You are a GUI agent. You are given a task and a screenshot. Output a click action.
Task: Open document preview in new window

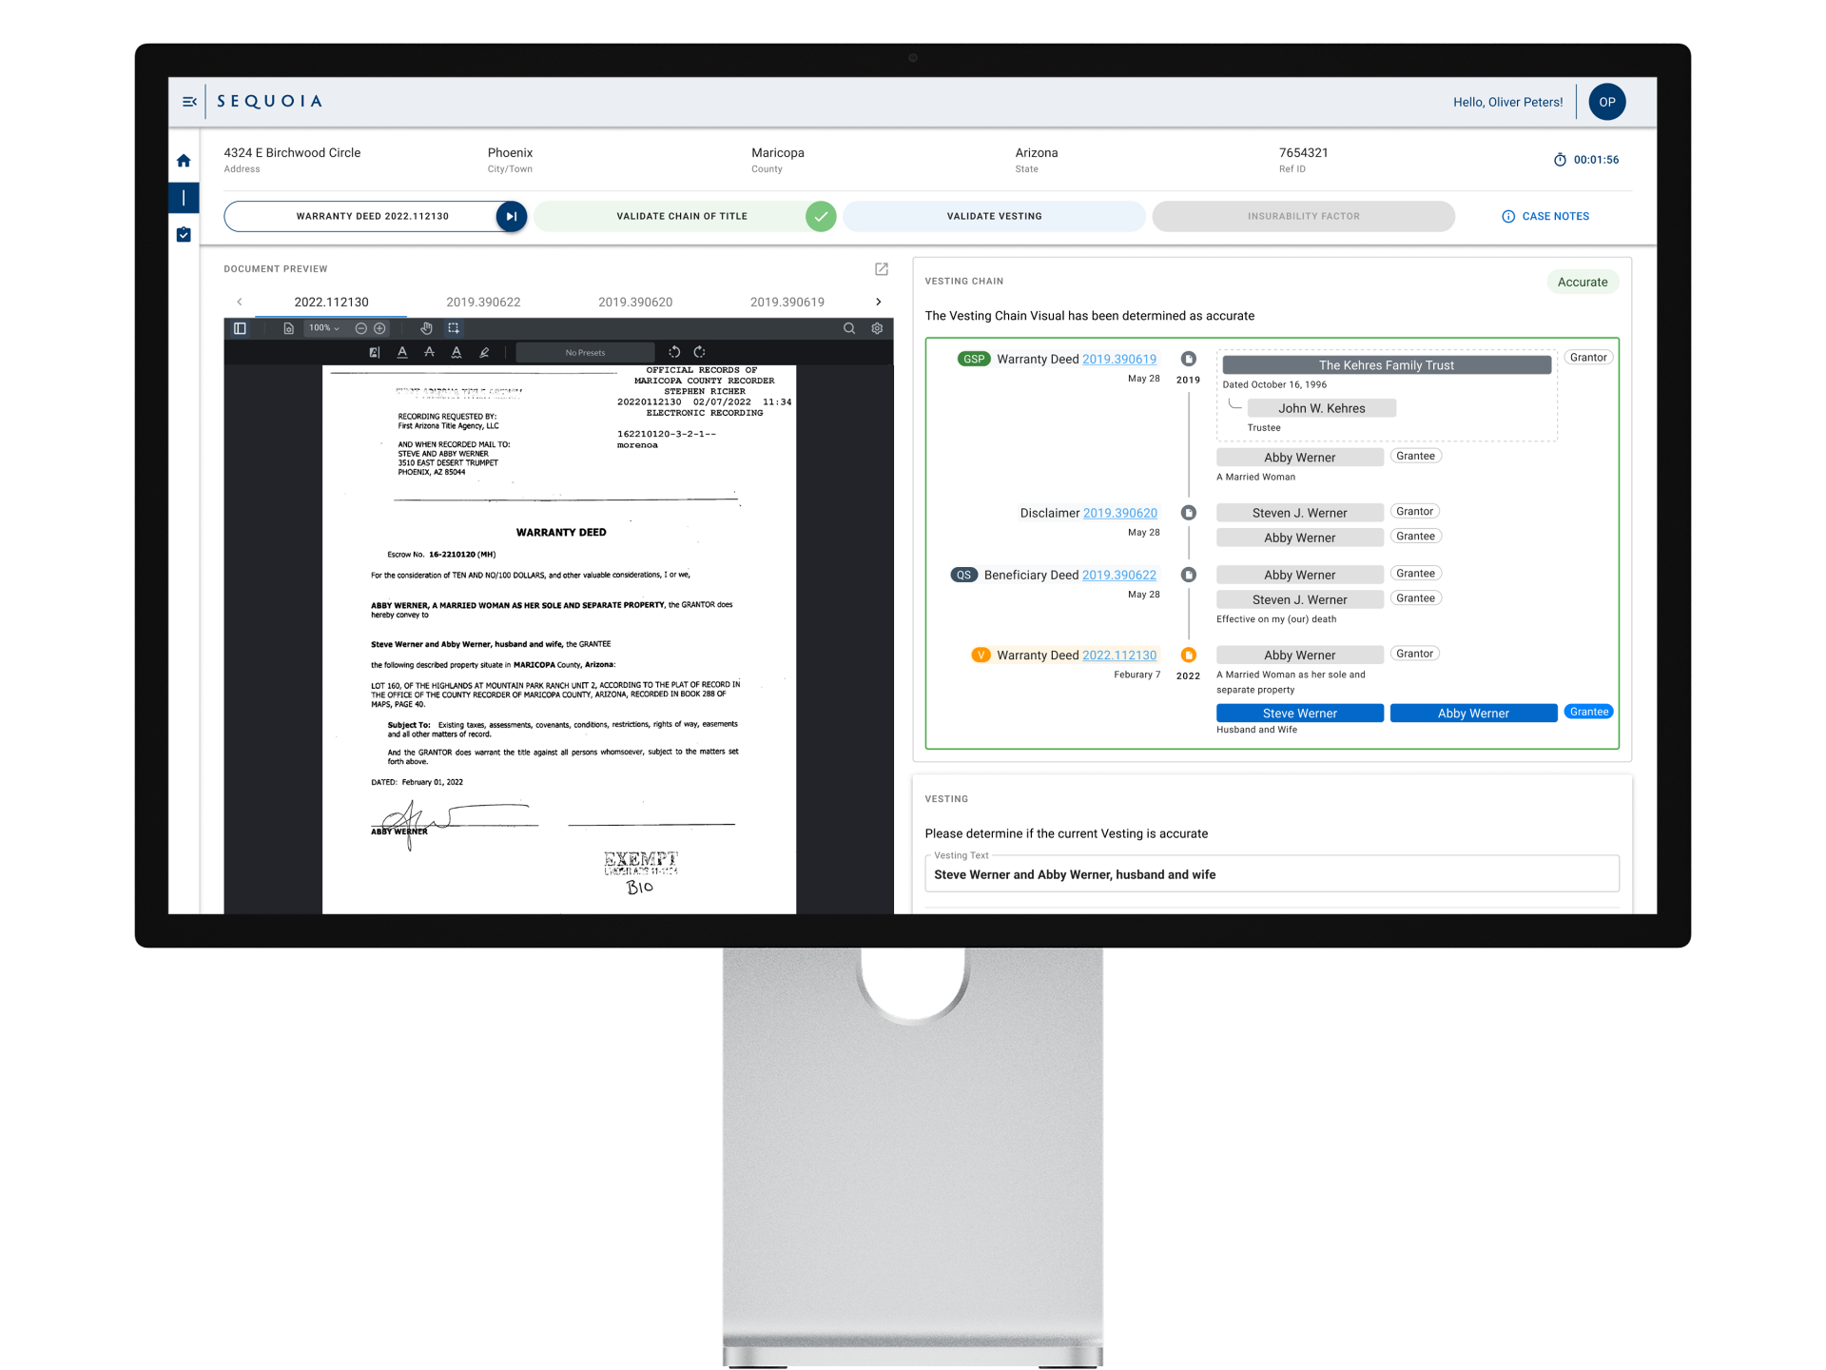click(882, 269)
